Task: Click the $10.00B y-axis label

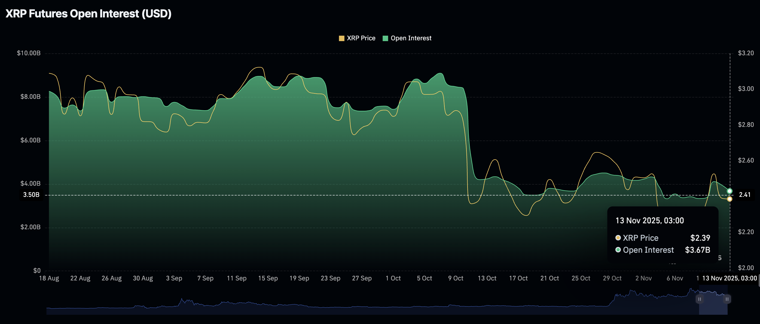Action: 29,53
